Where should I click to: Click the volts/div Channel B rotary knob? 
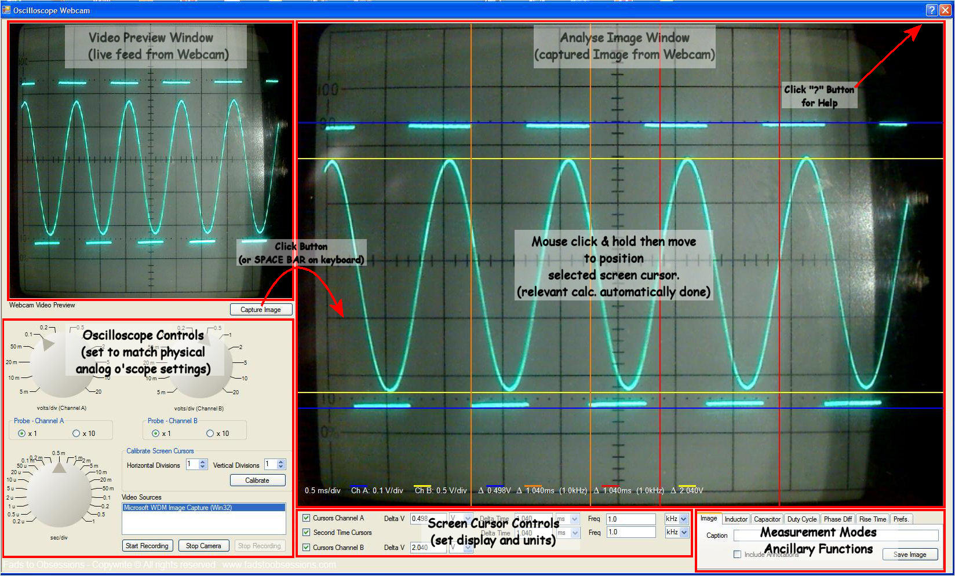coord(200,365)
